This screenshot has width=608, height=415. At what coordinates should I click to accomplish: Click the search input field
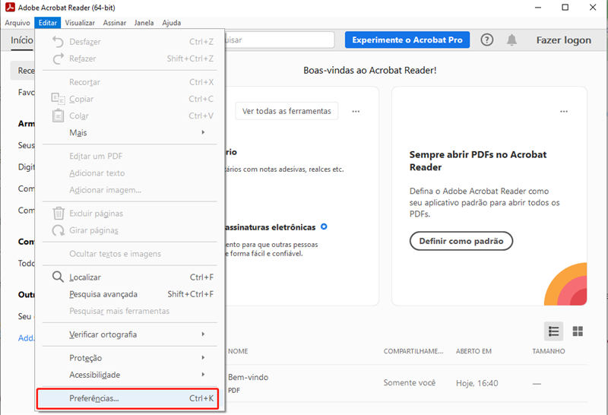[x=279, y=40]
